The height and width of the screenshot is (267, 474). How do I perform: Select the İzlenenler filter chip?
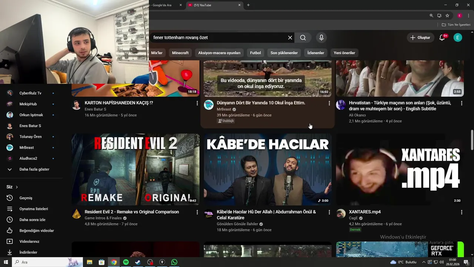coord(316,53)
